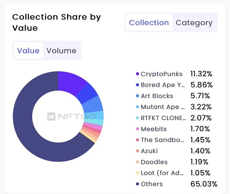Switch to the Category tab

pos(194,23)
